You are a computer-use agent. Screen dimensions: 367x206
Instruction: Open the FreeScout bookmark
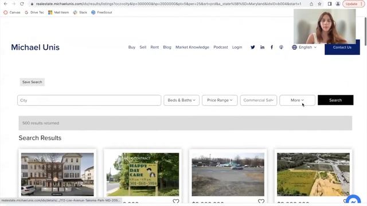point(101,13)
